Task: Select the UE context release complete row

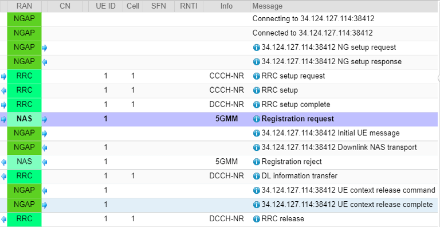Action: (219, 205)
